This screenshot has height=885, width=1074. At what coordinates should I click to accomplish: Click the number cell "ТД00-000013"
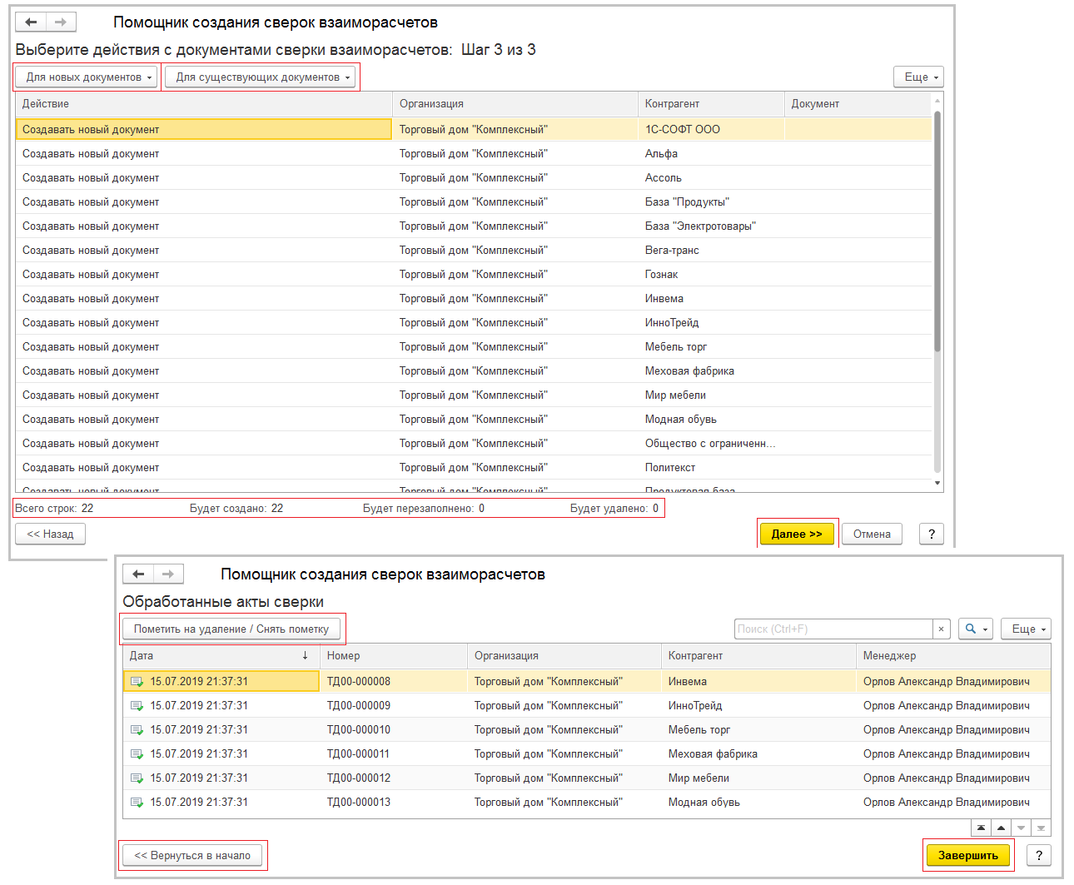click(x=394, y=803)
